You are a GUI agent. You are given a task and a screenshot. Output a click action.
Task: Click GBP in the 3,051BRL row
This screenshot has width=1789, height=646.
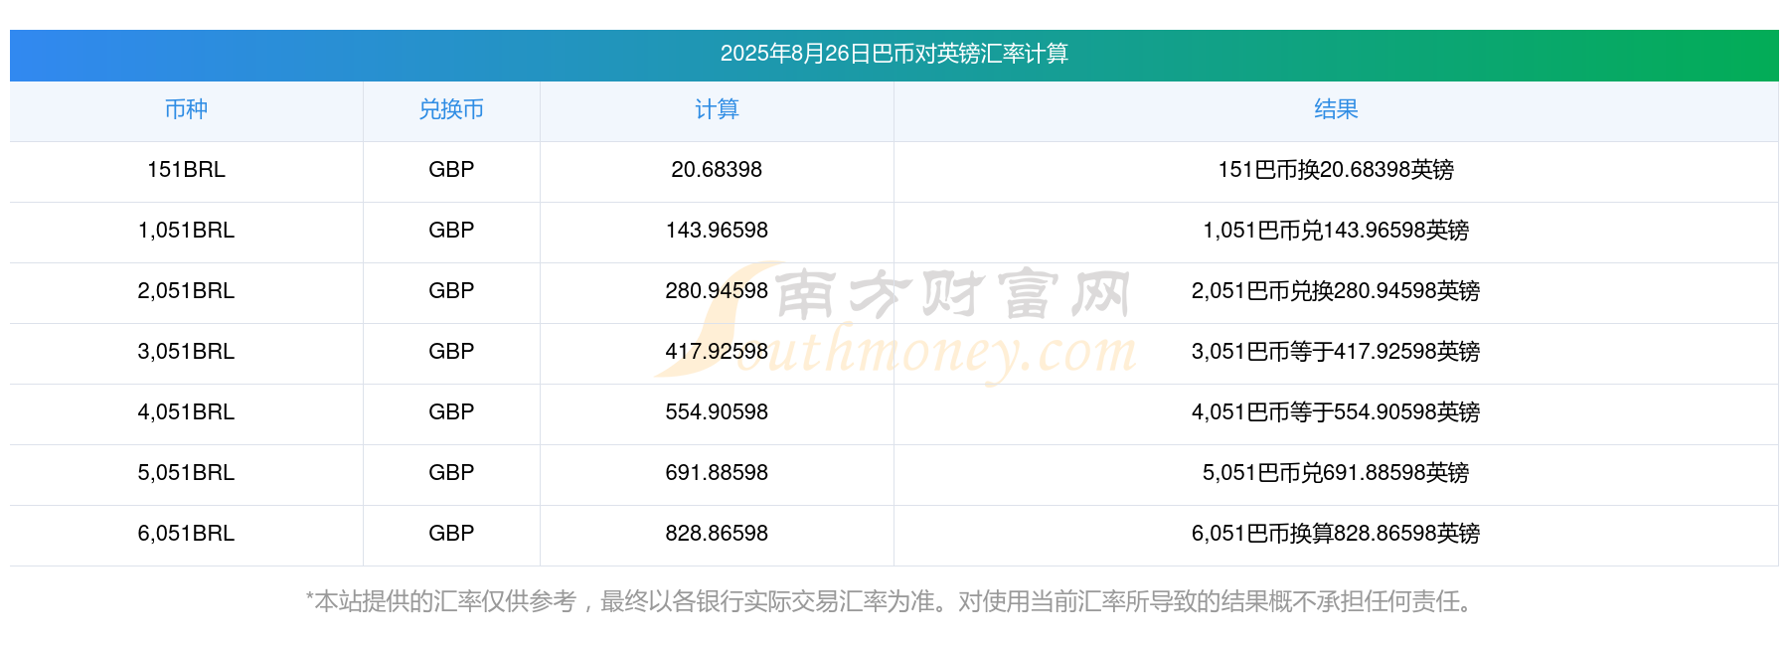click(451, 352)
